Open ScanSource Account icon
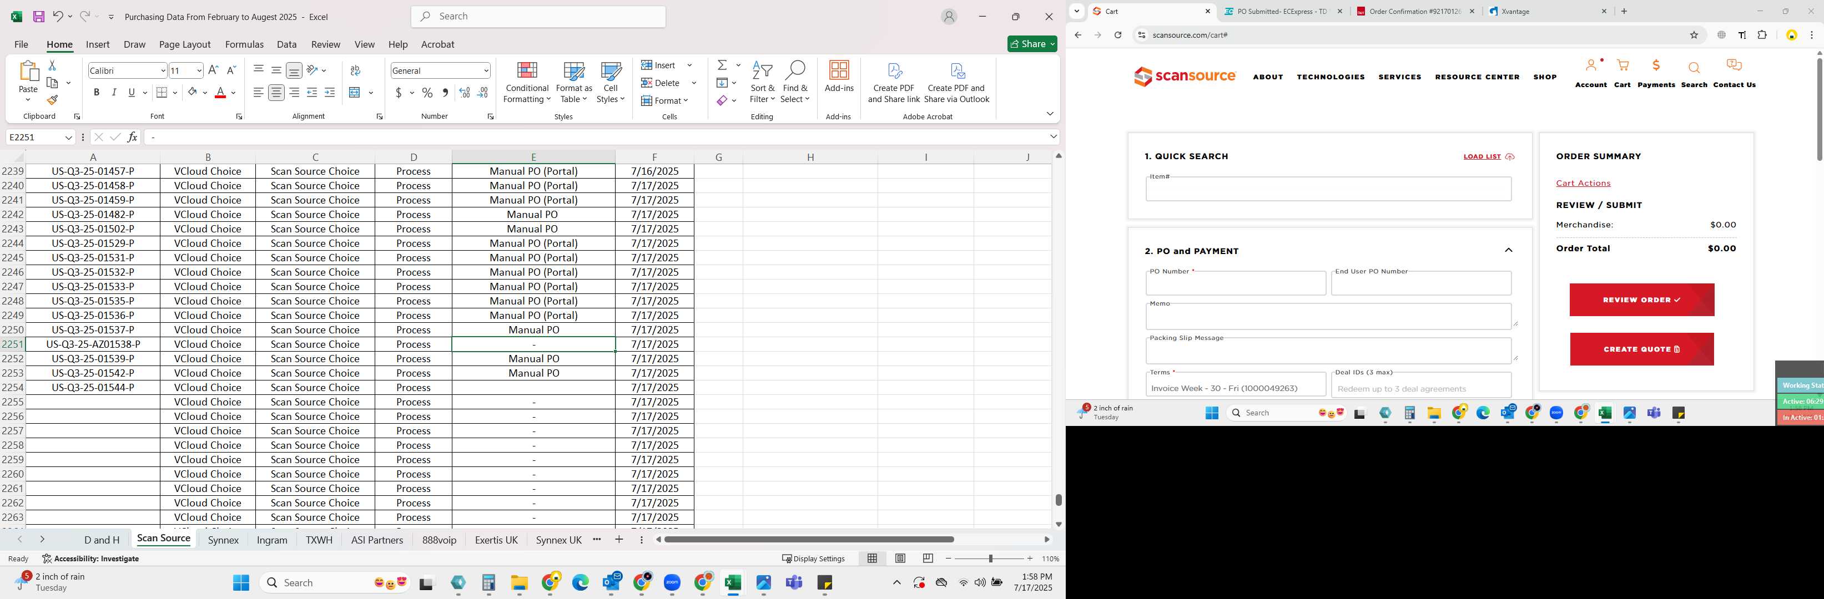The width and height of the screenshot is (1824, 599). [x=1591, y=66]
